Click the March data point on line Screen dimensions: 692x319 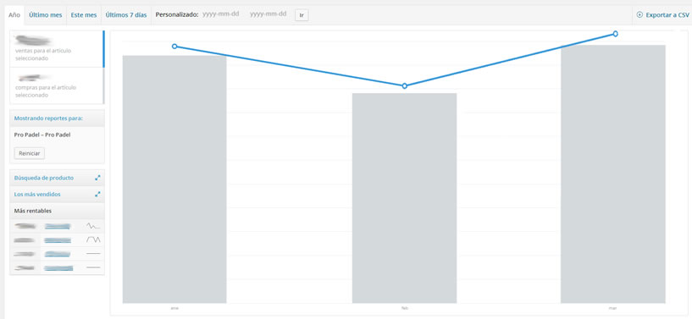(615, 34)
